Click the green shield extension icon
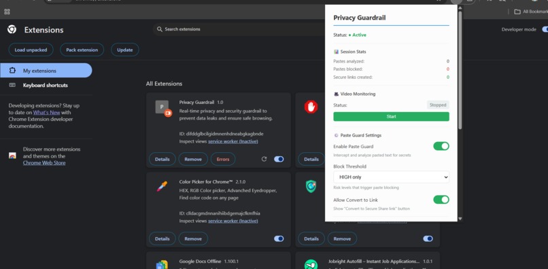This screenshot has height=269, width=548. 311,186
